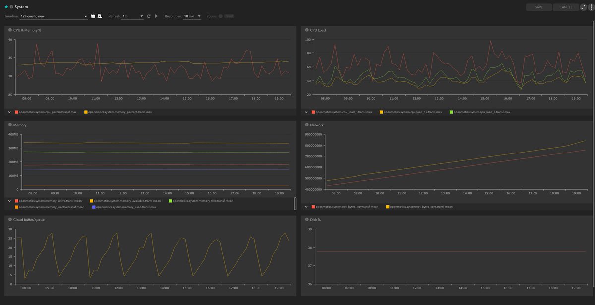This screenshot has height=305, width=595.
Task: Click the 'Cloud buffer/queue' panel title
Action: 30,219
